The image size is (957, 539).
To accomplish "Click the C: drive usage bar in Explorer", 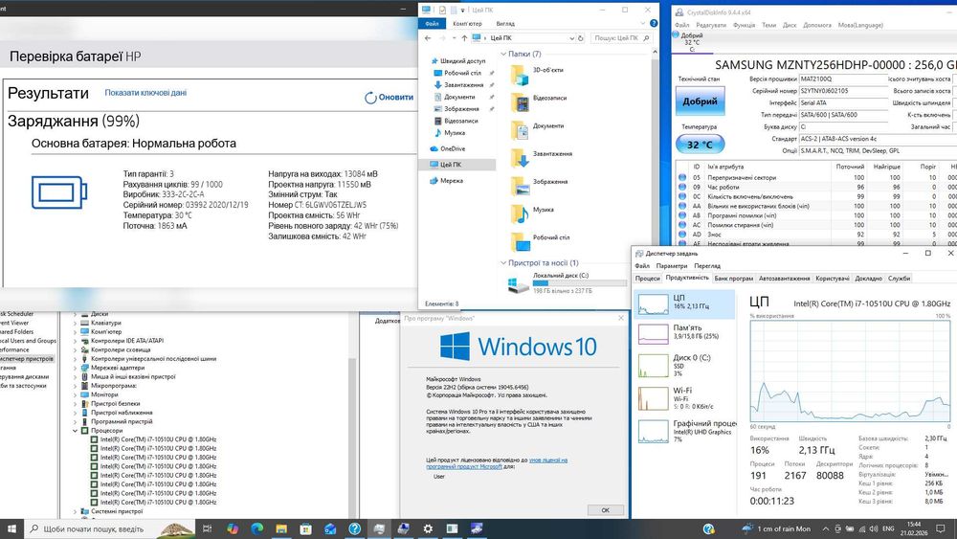I will (579, 283).
